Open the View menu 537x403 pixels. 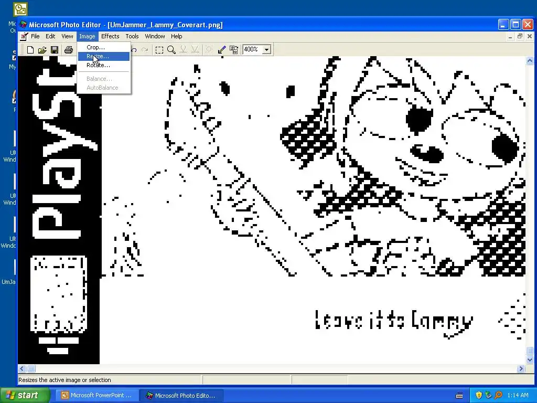[x=67, y=36]
